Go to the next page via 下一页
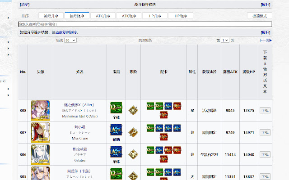Viewport: 289px width, 180px height. click(x=265, y=40)
